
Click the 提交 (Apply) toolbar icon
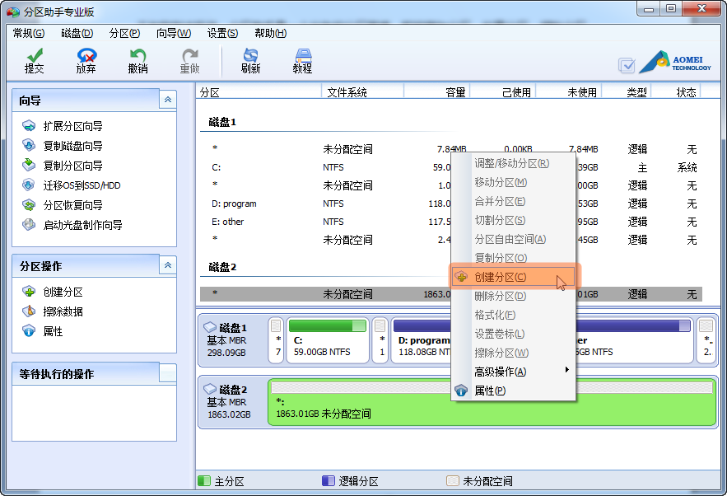click(35, 60)
